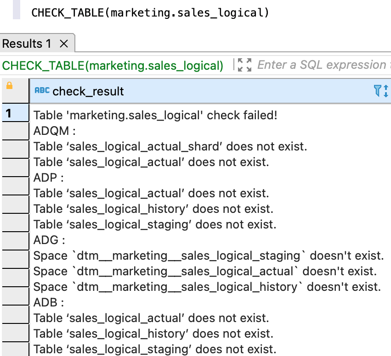Select the sales_logical_actual_shard error cell

click(x=170, y=146)
